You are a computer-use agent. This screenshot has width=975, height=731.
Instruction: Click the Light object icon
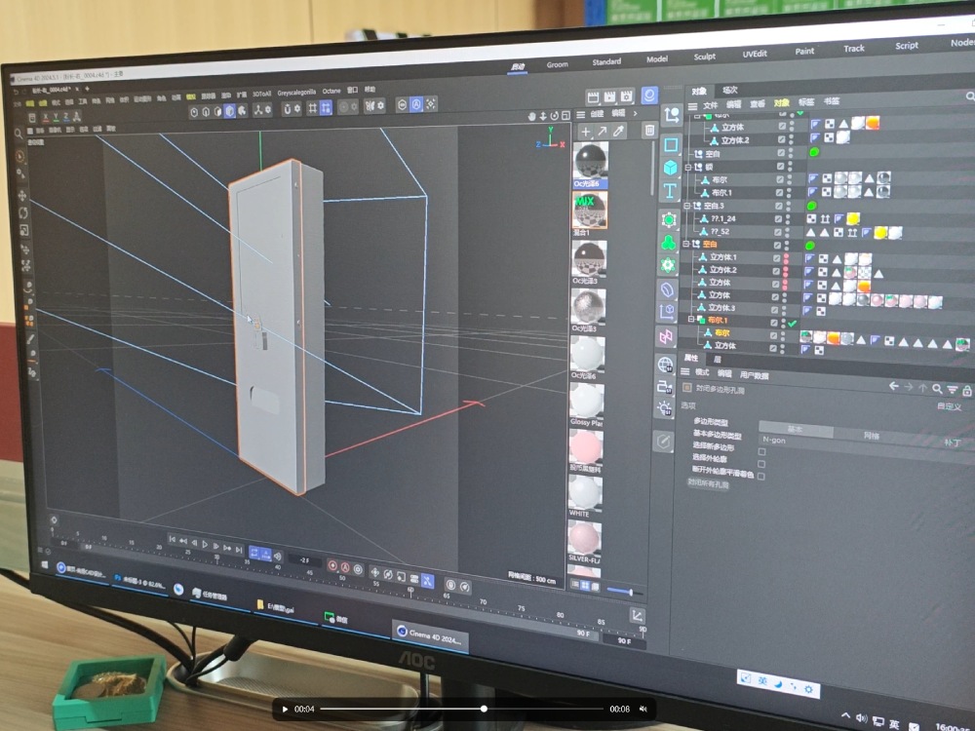pyautogui.click(x=664, y=408)
